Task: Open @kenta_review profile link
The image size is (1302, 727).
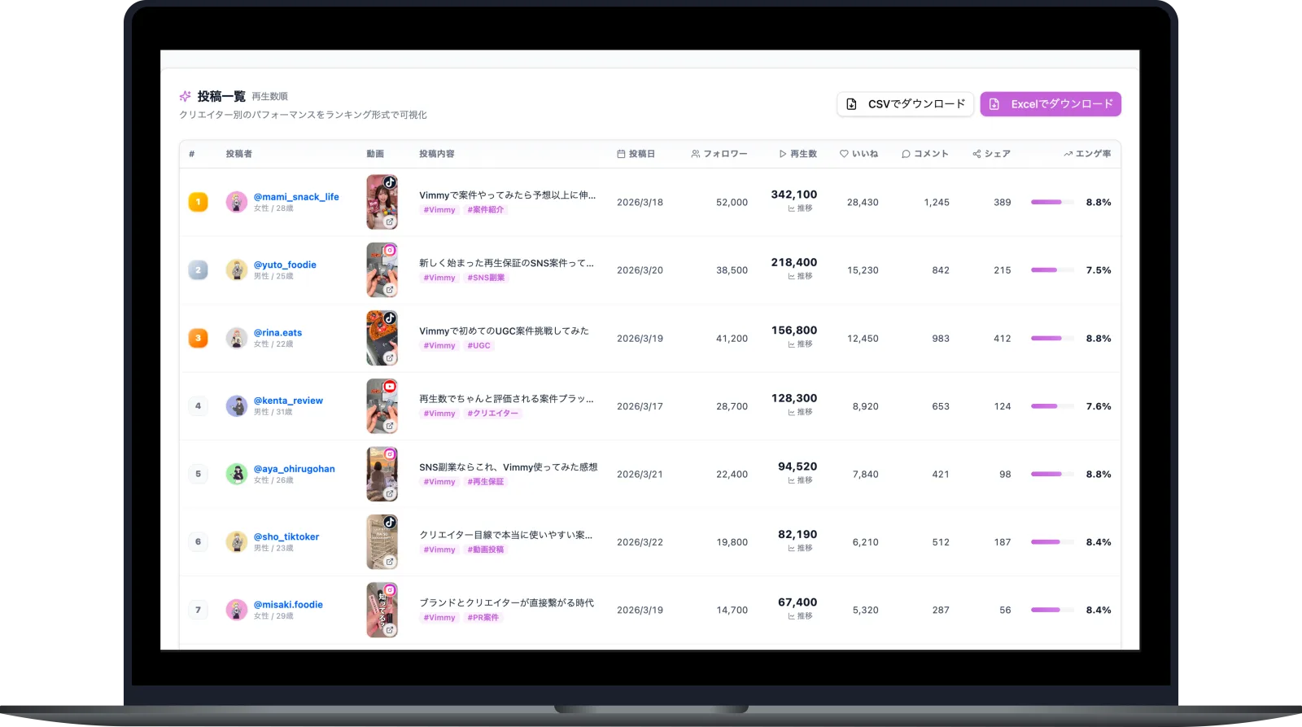Action: 288,401
